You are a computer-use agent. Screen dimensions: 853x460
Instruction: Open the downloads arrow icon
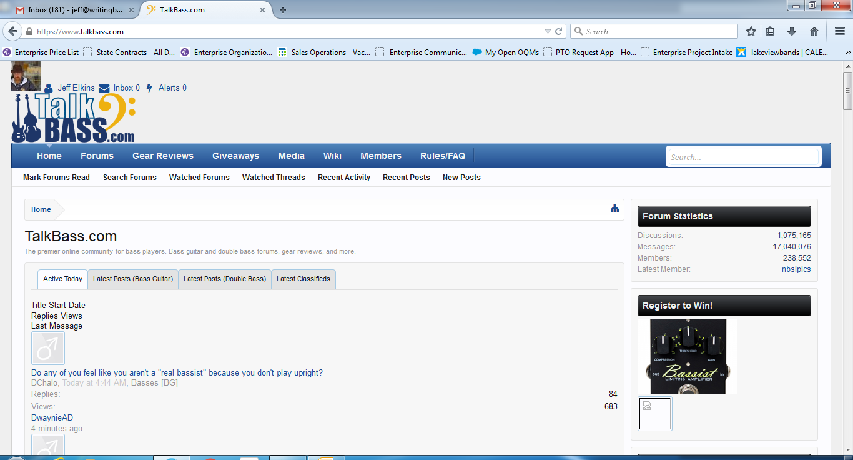click(792, 31)
